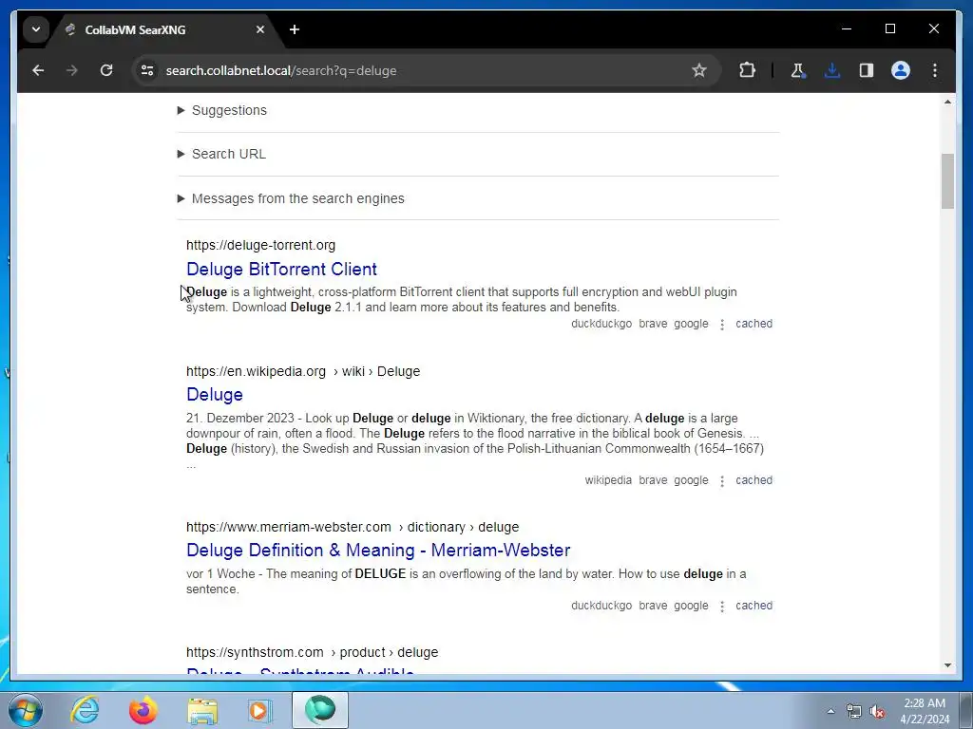Launch Firefox from the taskbar
Screen dimensions: 973x729
click(x=143, y=710)
